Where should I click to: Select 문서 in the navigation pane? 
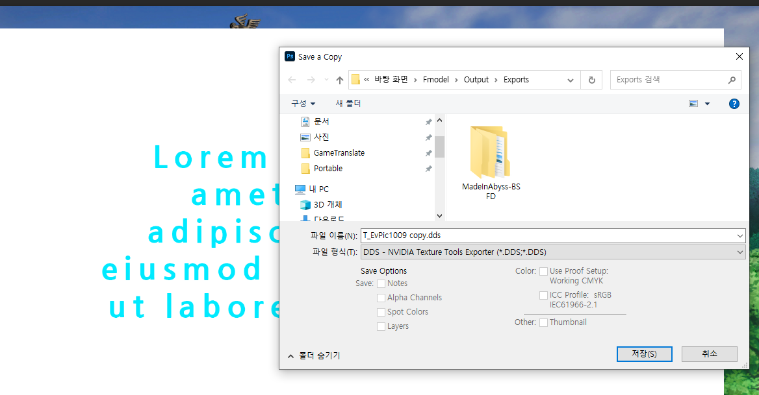tap(322, 122)
